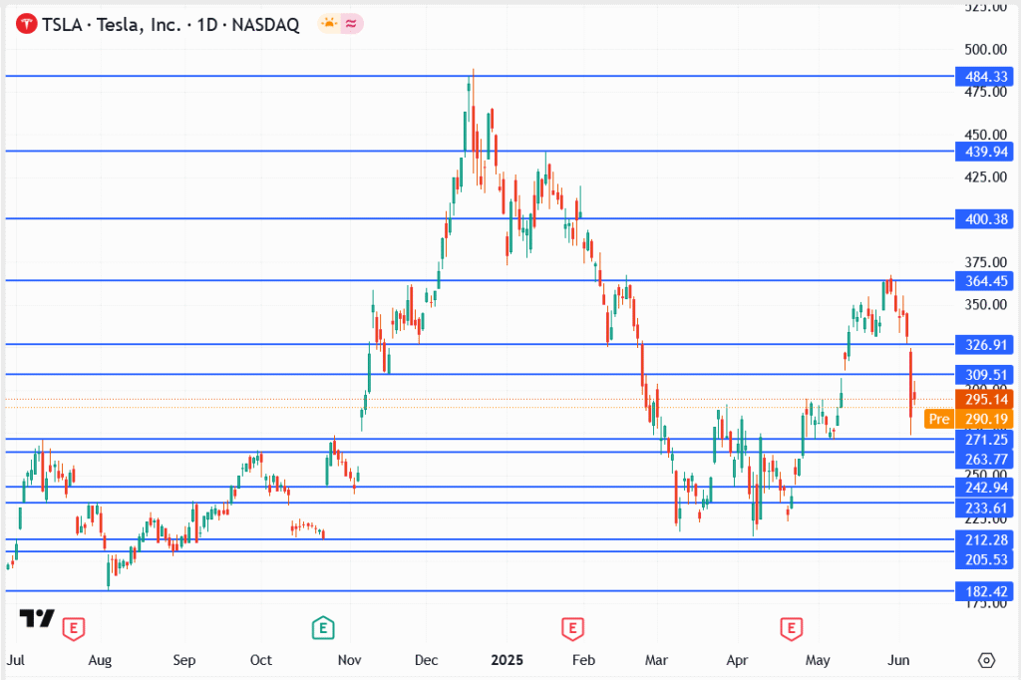Select the 484.33 price level label
Viewport: 1021px width, 680px height.
pos(983,76)
